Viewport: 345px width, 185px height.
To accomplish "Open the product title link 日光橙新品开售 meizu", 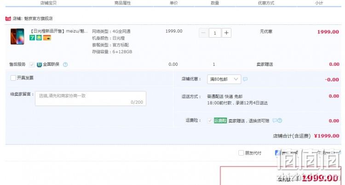I will tap(59, 31).
